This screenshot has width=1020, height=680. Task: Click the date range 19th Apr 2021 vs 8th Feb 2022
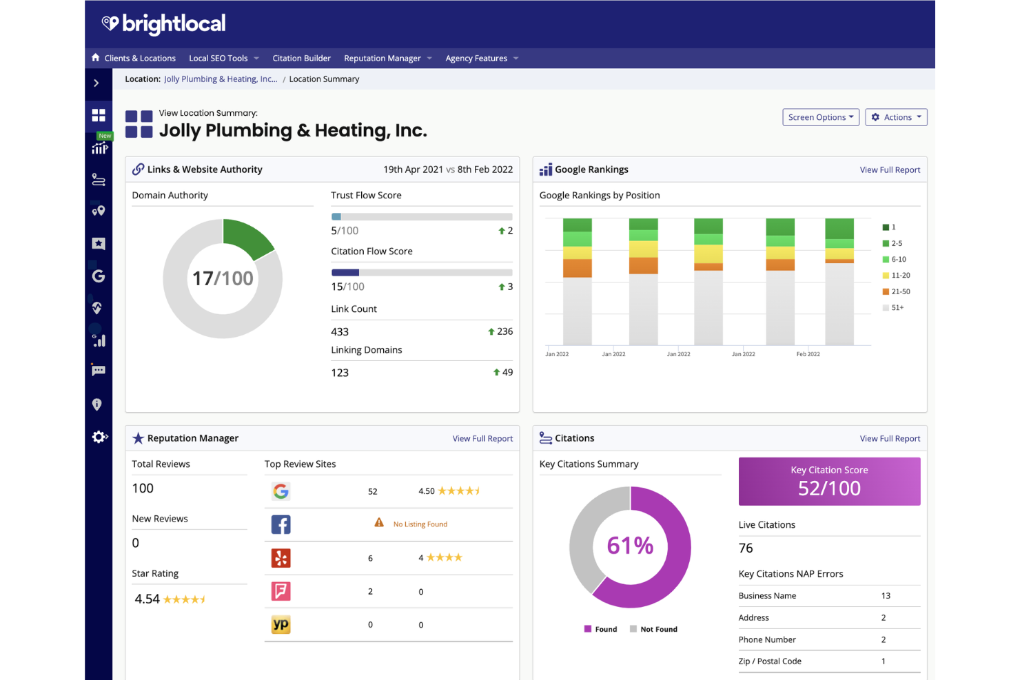448,169
